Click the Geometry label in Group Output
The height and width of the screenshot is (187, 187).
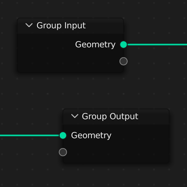pos(91,136)
